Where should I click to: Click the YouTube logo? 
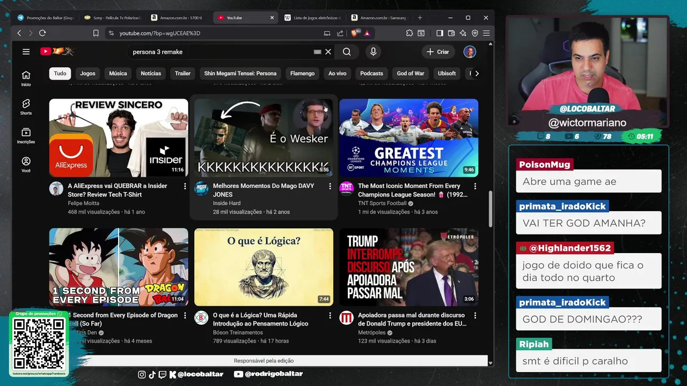coord(56,51)
